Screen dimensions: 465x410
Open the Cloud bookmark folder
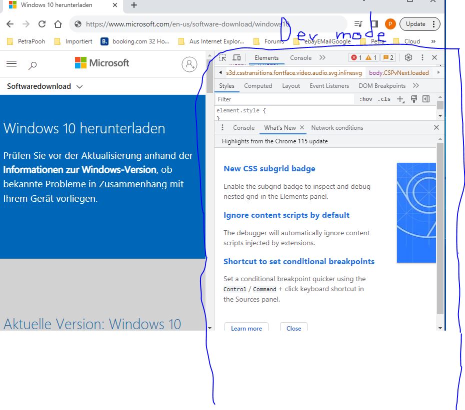[x=406, y=41]
